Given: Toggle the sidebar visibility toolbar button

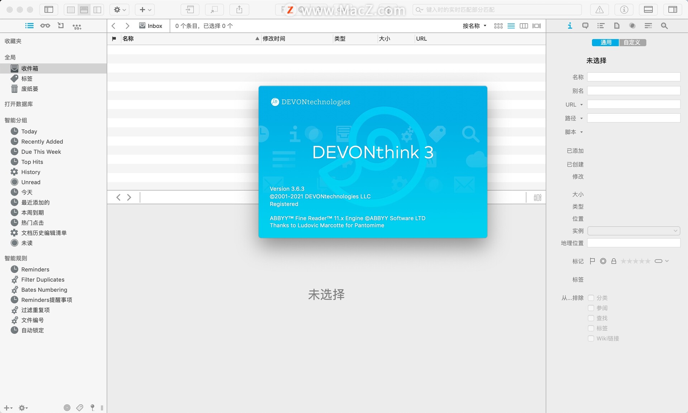Looking at the screenshot, I should tap(49, 10).
